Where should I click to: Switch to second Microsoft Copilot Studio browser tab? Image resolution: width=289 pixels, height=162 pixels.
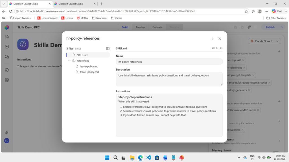click(x=75, y=4)
